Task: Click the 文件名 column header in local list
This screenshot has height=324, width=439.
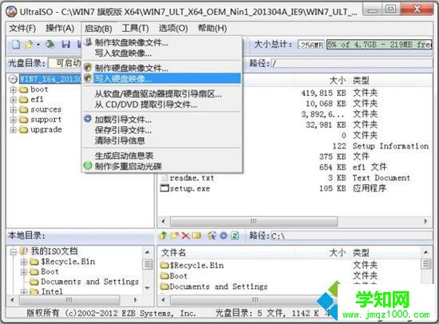Action: click(x=173, y=253)
